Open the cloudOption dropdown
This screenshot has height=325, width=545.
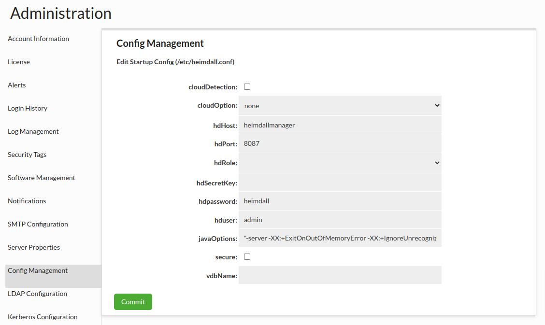[x=340, y=105]
